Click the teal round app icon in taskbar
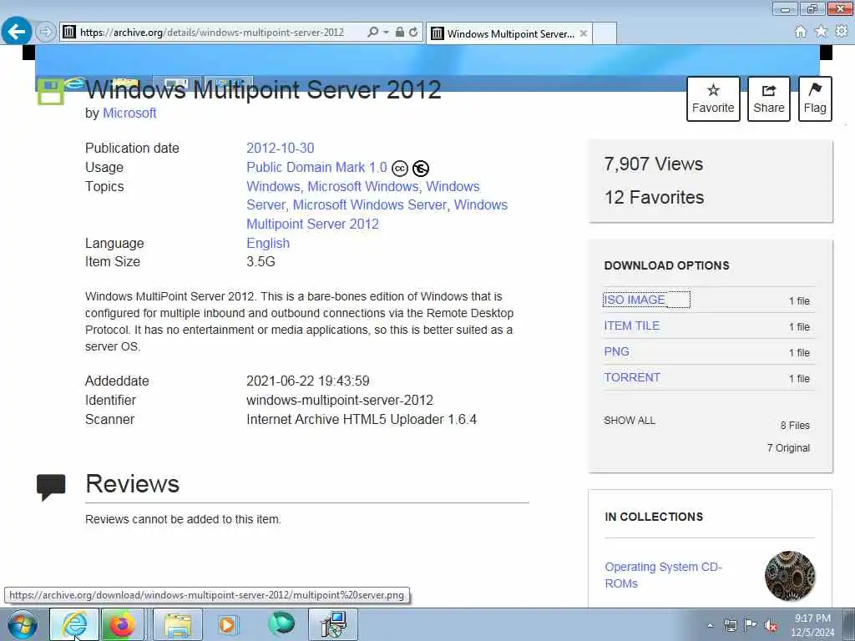 (281, 624)
